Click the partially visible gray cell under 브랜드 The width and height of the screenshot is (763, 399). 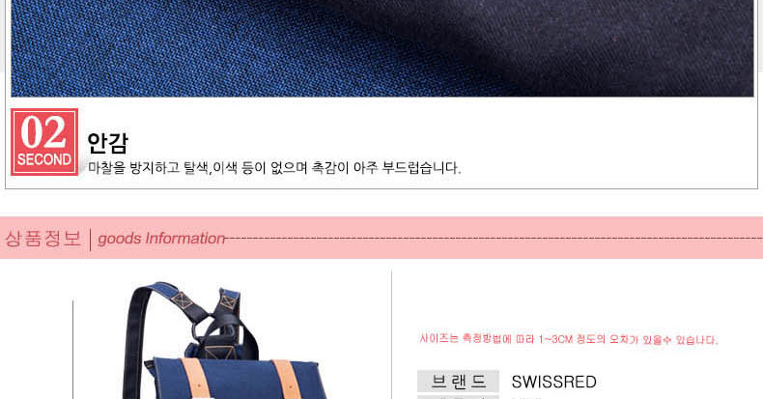[459, 397]
